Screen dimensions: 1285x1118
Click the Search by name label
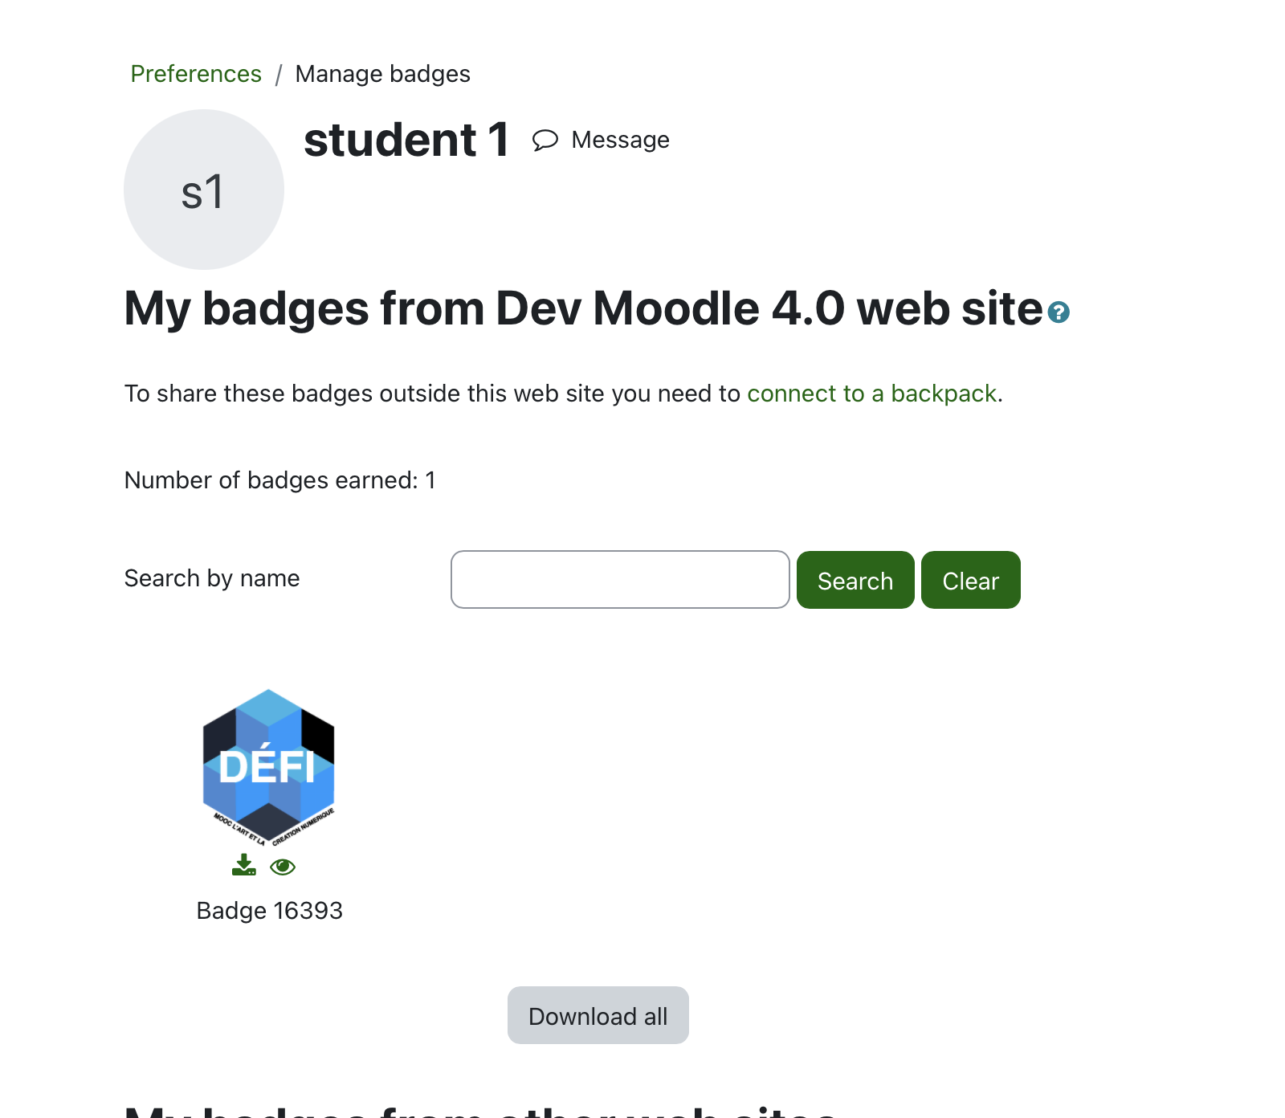(212, 578)
